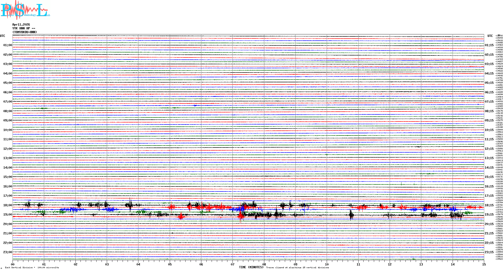
Task: Click the 19:15 label on right side
Action: [489, 215]
